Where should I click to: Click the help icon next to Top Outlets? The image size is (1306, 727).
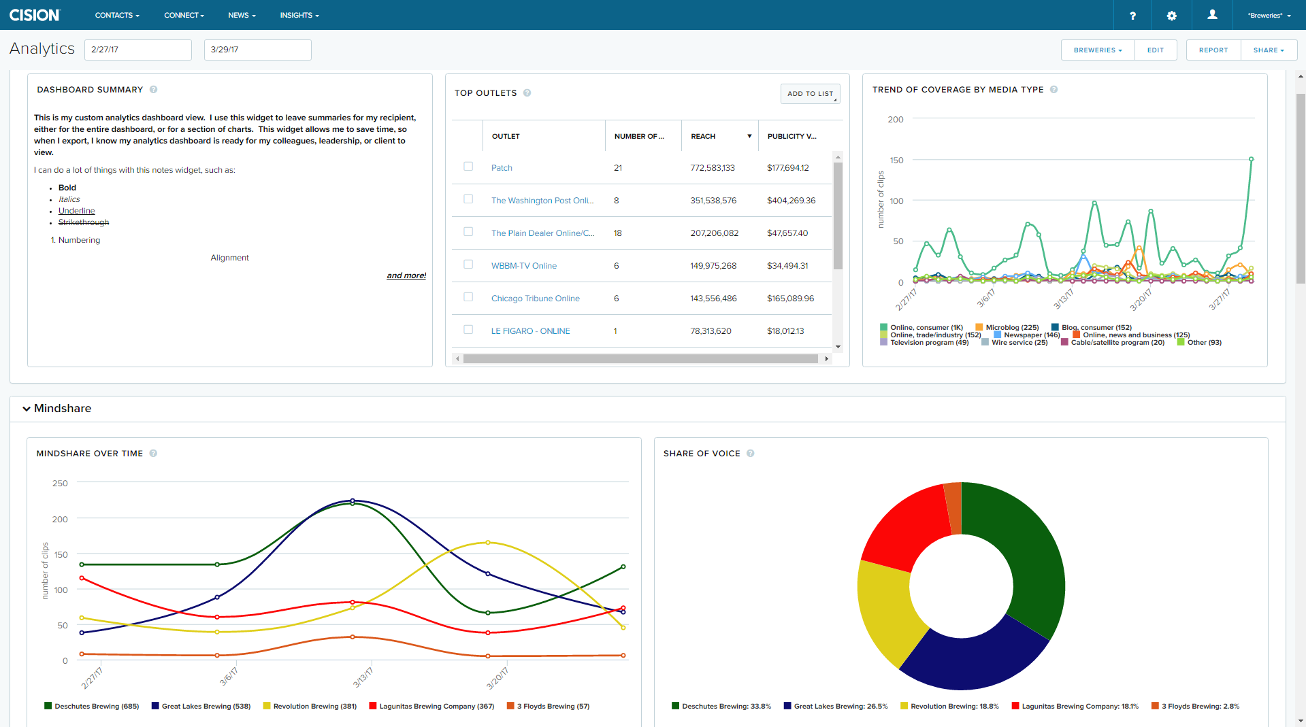click(527, 93)
